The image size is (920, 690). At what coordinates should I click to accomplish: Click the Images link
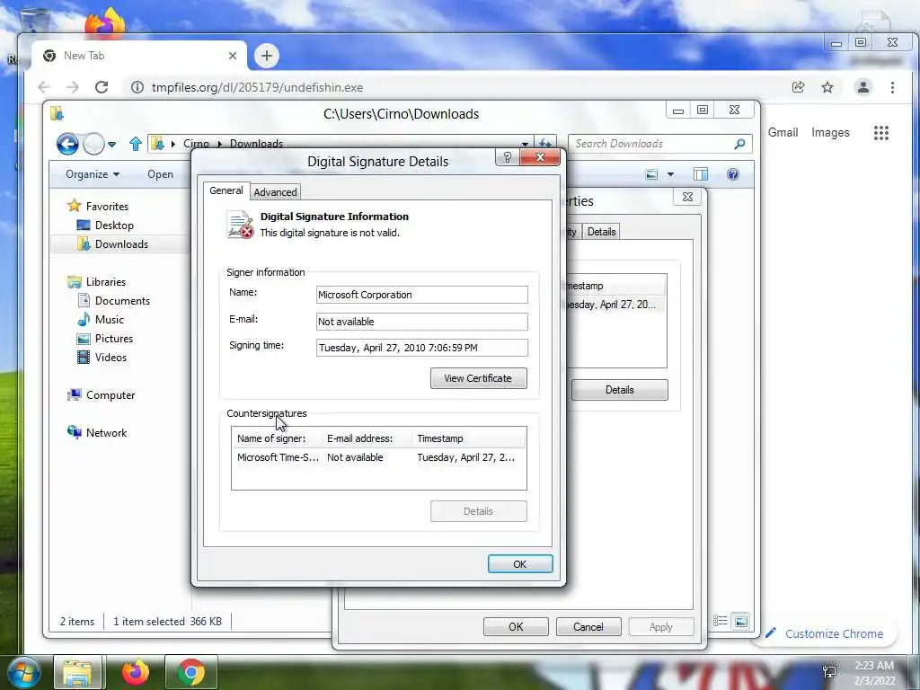click(x=830, y=133)
